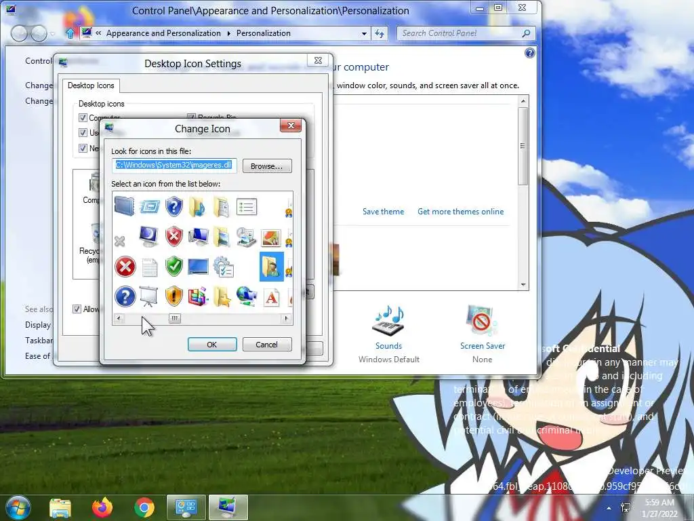Viewport: 694px width, 521px height.
Task: Expand the double-chevron breadcrumb overflow
Action: (x=98, y=33)
